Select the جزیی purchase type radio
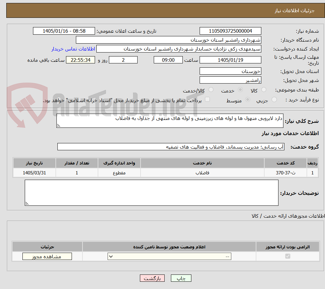The image size is (325, 289). coord(274,100)
